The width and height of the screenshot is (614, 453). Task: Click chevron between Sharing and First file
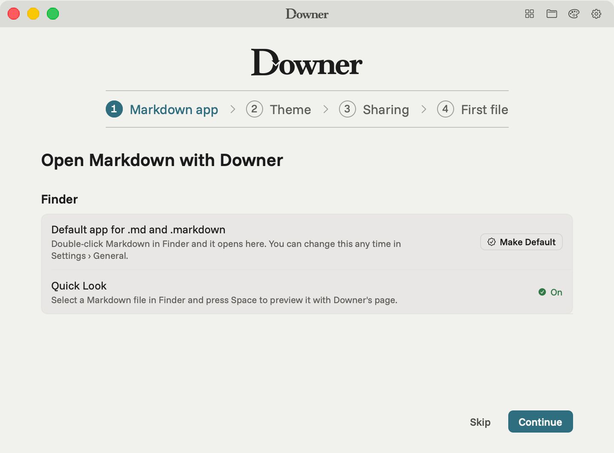pos(424,109)
